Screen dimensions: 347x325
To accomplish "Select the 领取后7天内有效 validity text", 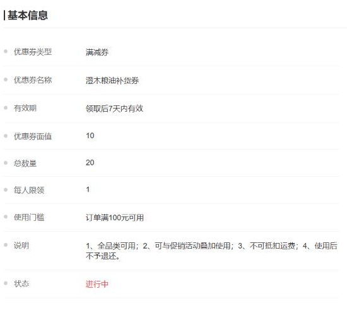I will click(114, 109).
